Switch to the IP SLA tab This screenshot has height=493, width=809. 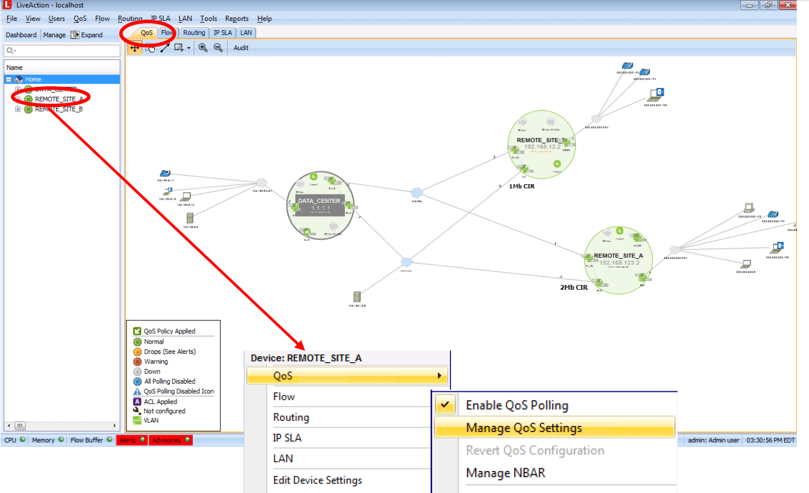click(223, 33)
